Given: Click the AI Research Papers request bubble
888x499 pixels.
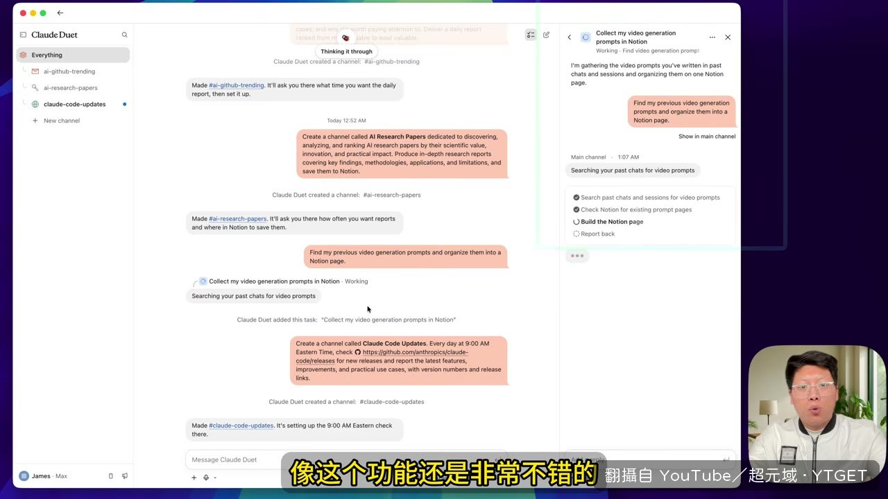Looking at the screenshot, I should click(402, 154).
